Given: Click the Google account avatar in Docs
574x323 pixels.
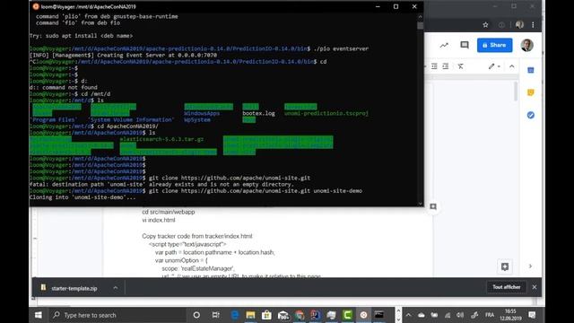Looking at the screenshot, I should (x=526, y=45).
